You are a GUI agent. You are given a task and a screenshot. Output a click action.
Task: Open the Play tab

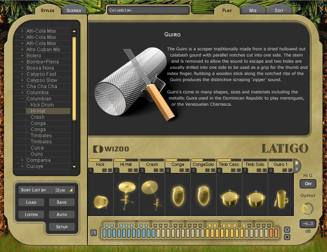[227, 11]
